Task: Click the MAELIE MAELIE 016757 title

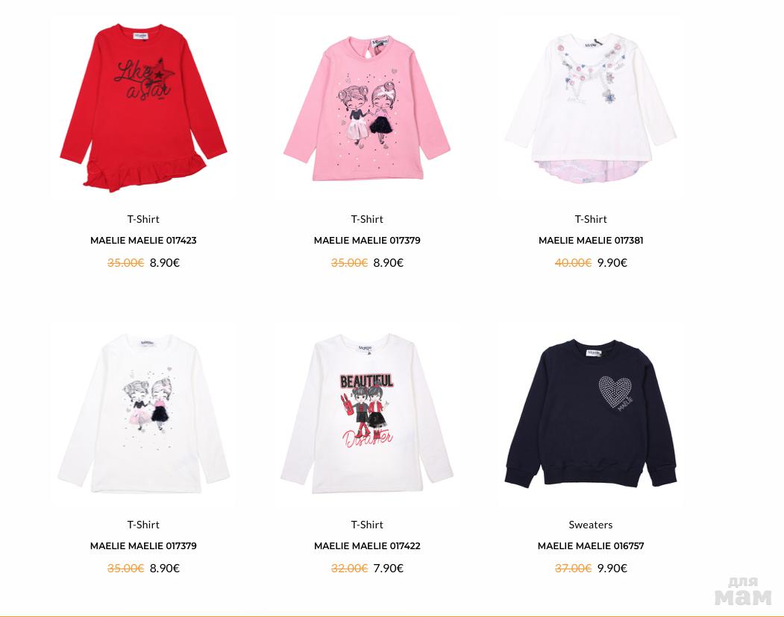Action: [x=591, y=546]
